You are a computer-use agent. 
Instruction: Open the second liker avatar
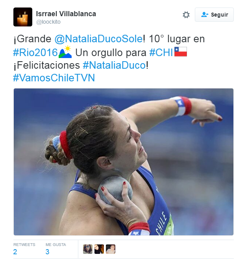point(99,249)
